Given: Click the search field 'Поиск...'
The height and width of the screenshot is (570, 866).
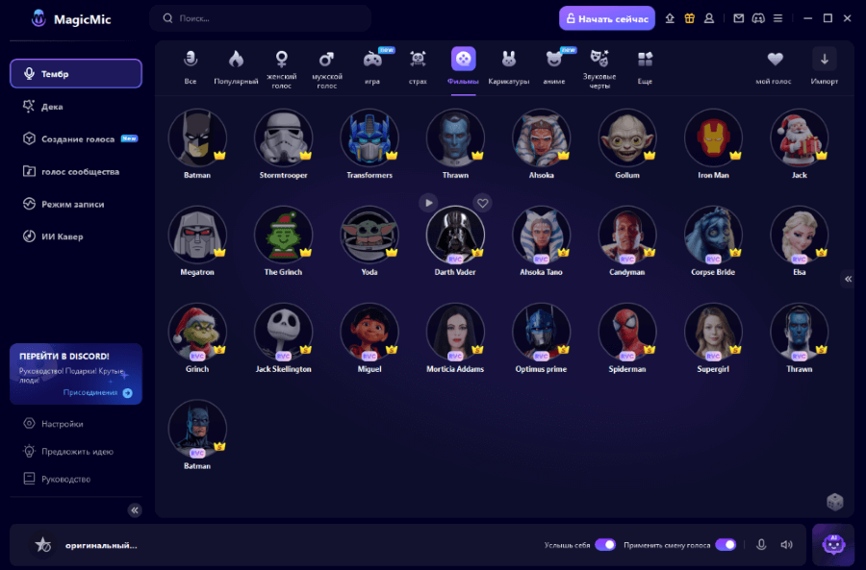Looking at the screenshot, I should (260, 18).
